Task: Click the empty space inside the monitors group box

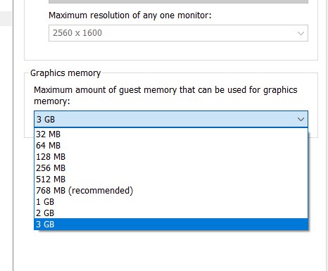Action: (x=171, y=51)
